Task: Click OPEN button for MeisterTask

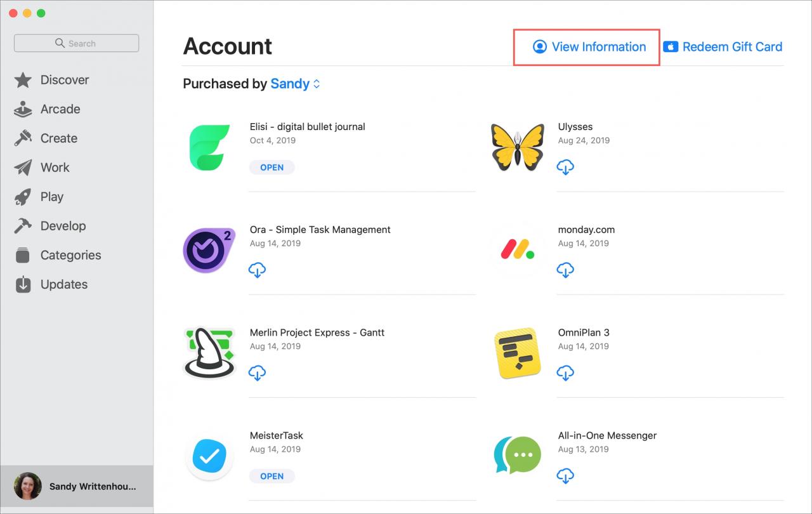Action: [272, 476]
